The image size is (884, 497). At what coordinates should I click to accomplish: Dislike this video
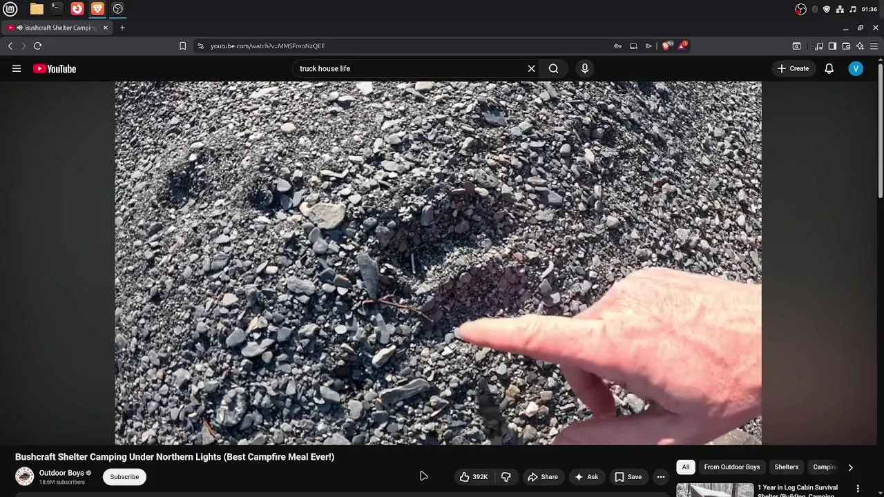point(506,477)
